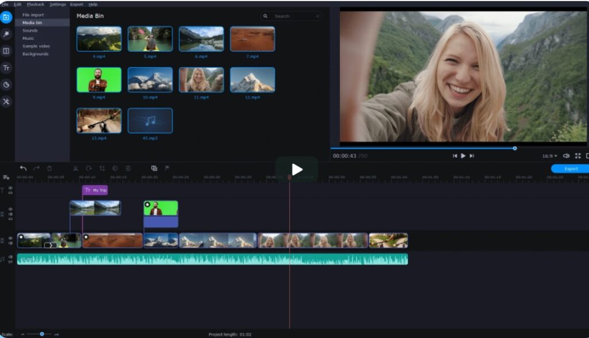The image size is (589, 338).
Task: Undo the last action in the timeline toolbar
Action: point(23,168)
